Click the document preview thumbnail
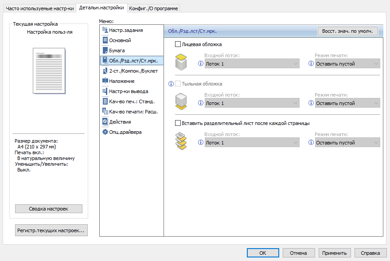 click(48, 71)
